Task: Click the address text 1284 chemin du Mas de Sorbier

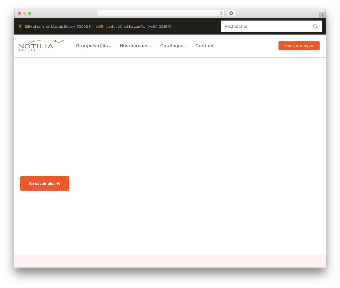Action: (62, 27)
